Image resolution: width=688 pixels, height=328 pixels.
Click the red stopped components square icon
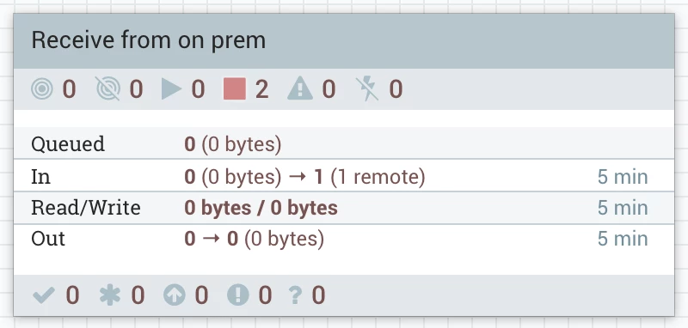[235, 89]
